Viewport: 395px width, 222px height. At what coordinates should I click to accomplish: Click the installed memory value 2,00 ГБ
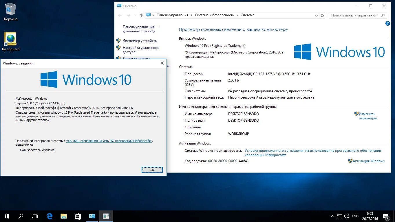[x=234, y=80]
